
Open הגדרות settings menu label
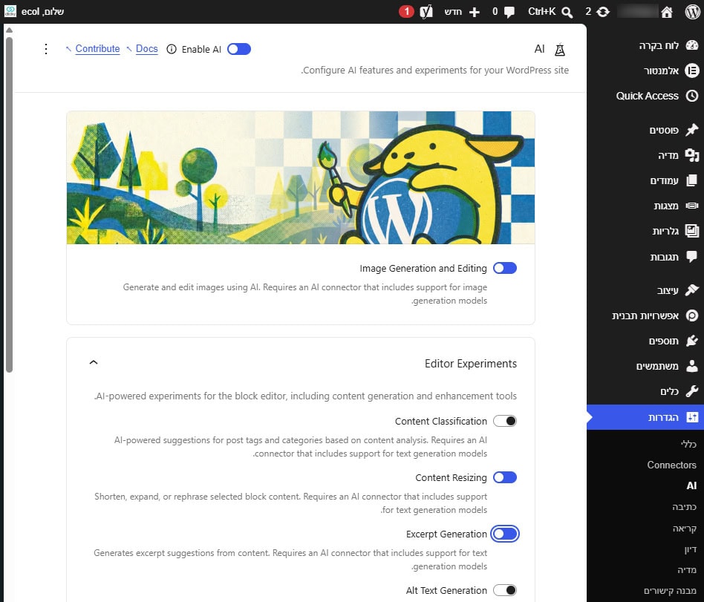tap(664, 417)
